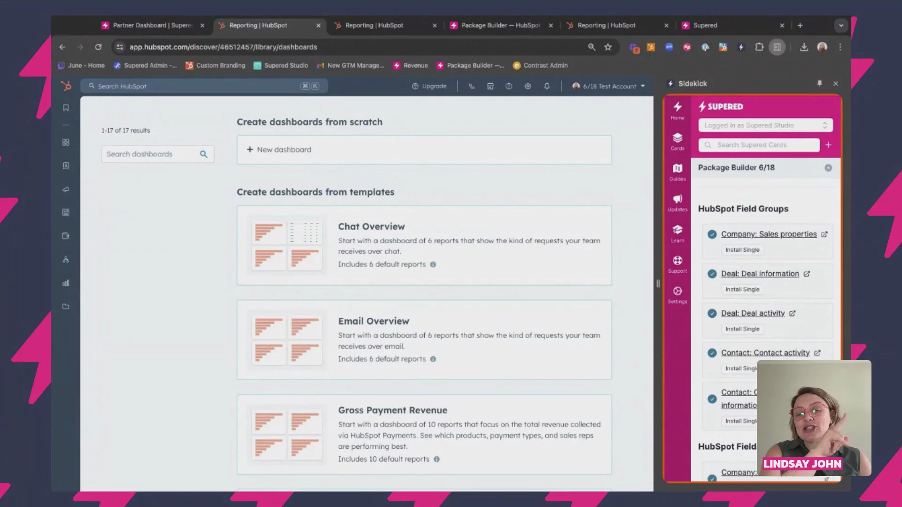
Task: Open the Guides section in Supered sidebar
Action: (x=677, y=172)
